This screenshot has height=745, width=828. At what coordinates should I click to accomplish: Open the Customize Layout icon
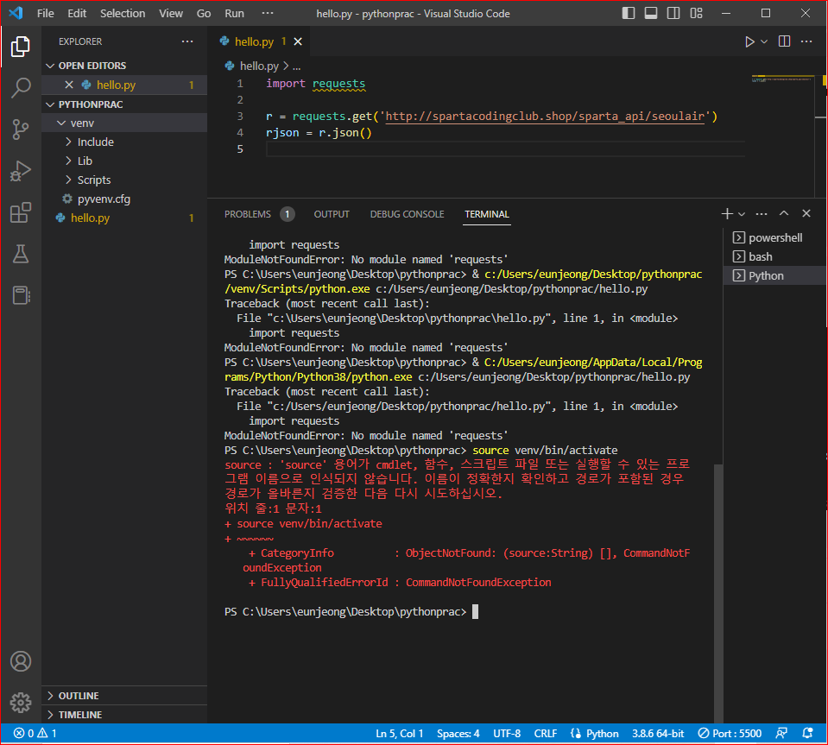point(696,13)
